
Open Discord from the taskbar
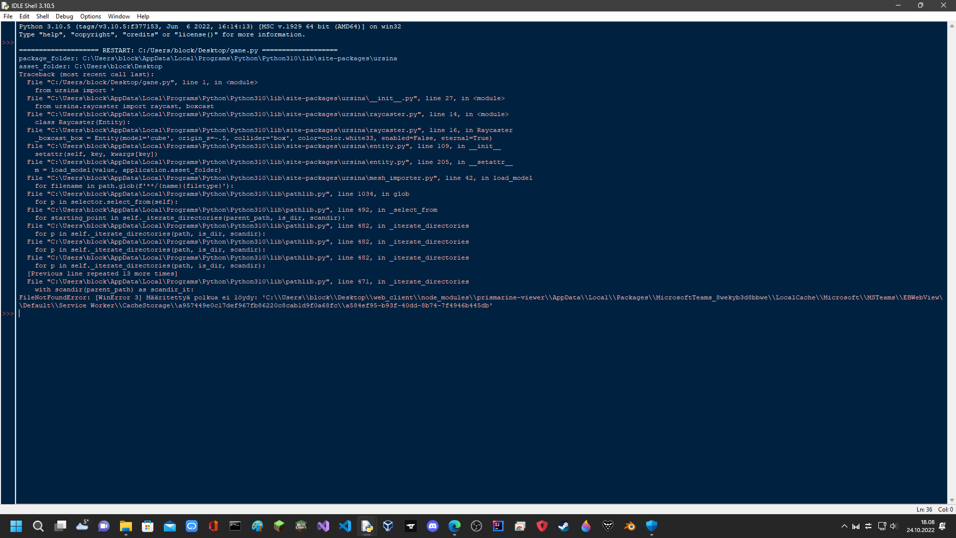433,526
